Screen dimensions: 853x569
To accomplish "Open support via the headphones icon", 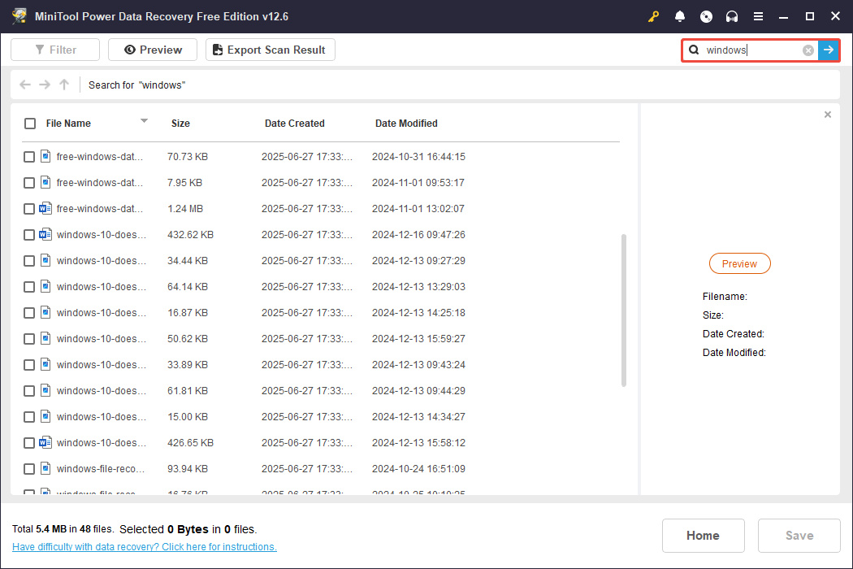I will [x=732, y=16].
